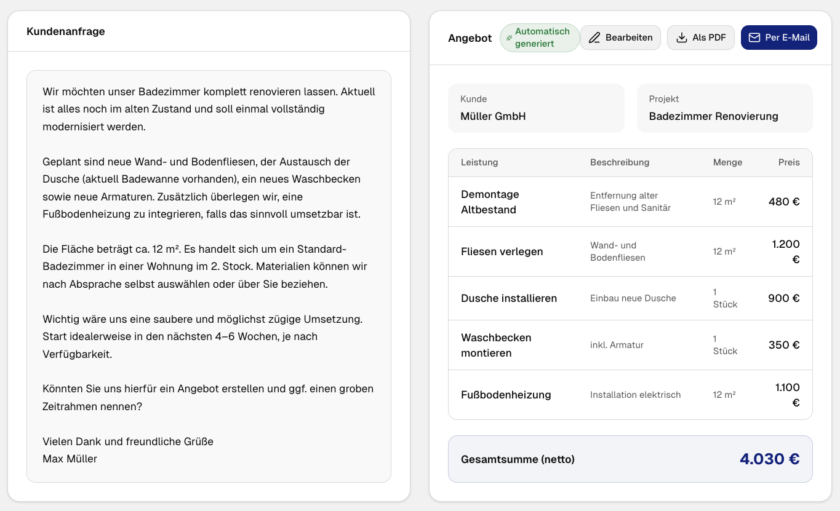This screenshot has height=511, width=840.
Task: Click the Dusche installieren entry
Action: [630, 298]
